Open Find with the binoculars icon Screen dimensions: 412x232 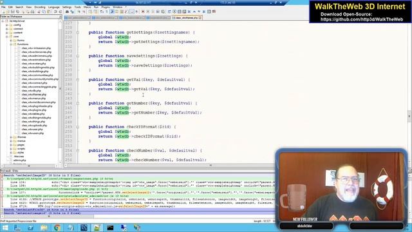point(67,12)
